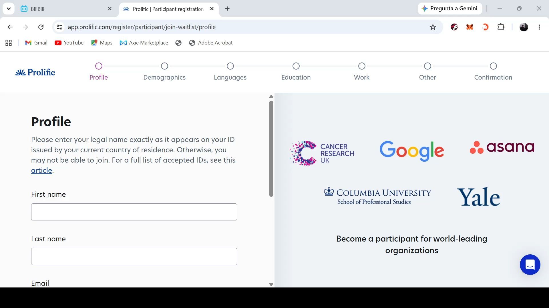The image size is (549, 308).
Task: Open the orange swirl extension icon
Action: [x=485, y=27]
